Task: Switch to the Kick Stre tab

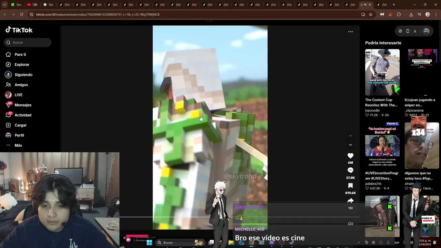Action: coord(16,4)
